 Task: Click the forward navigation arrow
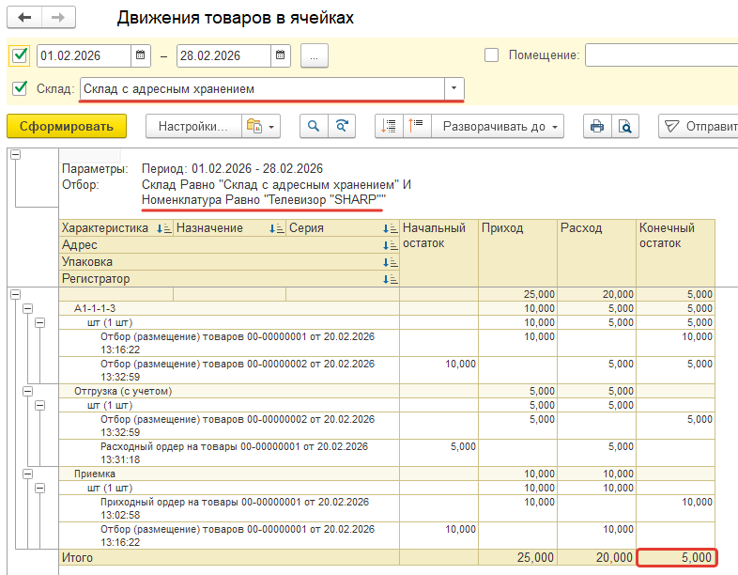pyautogui.click(x=57, y=19)
